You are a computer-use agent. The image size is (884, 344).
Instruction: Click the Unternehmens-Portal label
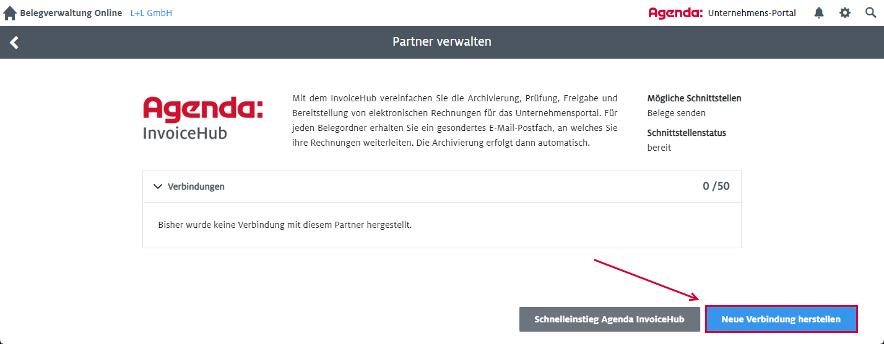pos(752,13)
